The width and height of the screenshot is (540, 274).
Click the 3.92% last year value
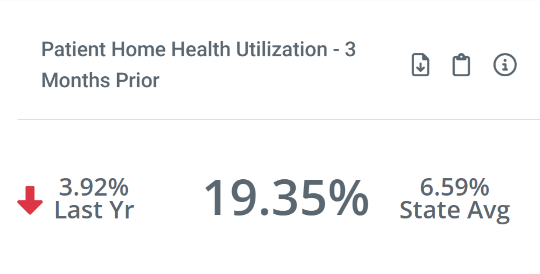(94, 187)
